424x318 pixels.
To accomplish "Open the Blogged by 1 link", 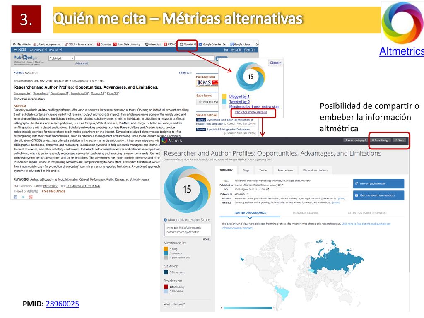I will 239,96.
